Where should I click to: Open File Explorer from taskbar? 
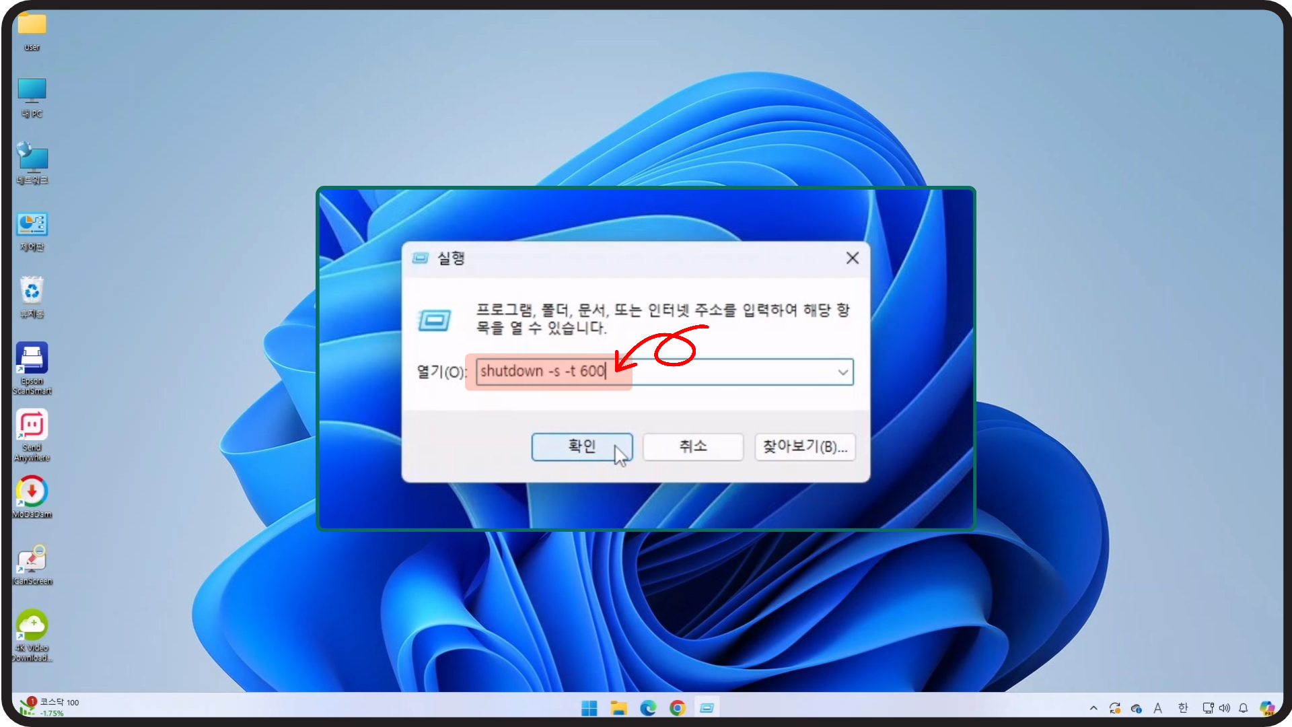point(618,708)
